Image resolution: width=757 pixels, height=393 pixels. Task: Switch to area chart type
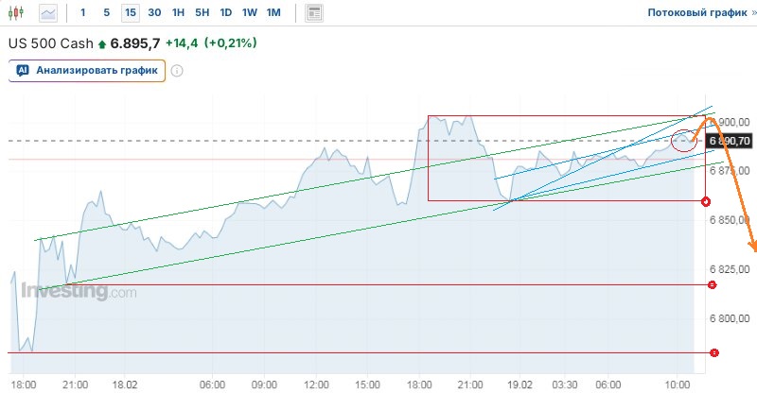click(49, 13)
